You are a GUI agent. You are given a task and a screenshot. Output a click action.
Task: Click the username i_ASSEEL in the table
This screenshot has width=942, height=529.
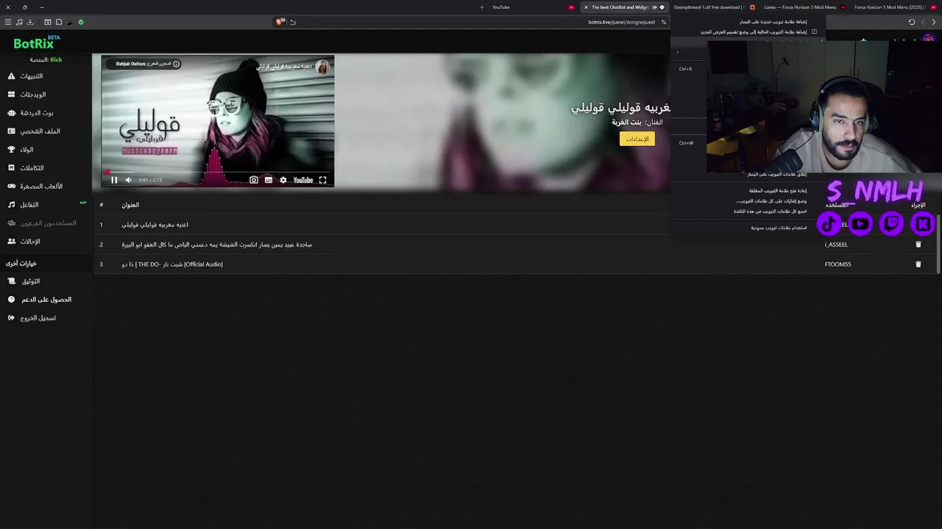(x=836, y=245)
